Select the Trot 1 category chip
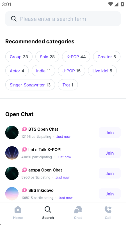 [x=68, y=85]
